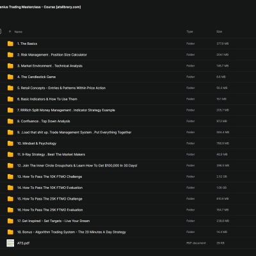Click folder icon for 10. Mindset & Psychology
The width and height of the screenshot is (256, 256).
pyautogui.click(x=10, y=143)
